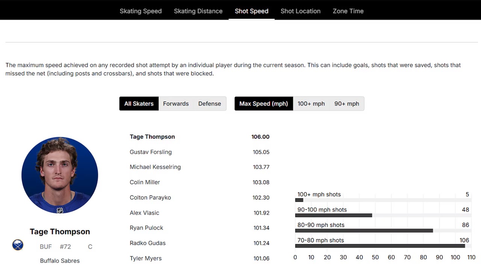Click the 70-80 mph shots bar

(380, 246)
